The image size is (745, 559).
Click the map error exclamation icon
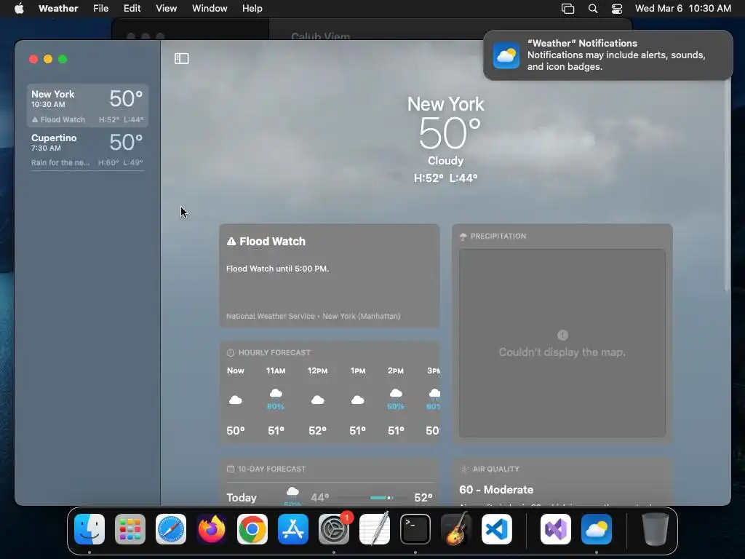click(562, 335)
